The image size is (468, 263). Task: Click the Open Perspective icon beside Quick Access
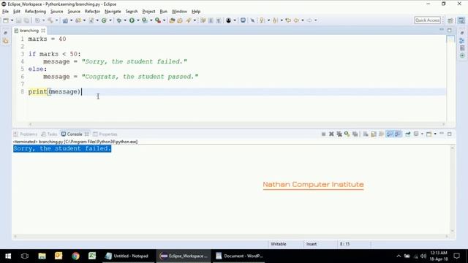click(x=450, y=20)
